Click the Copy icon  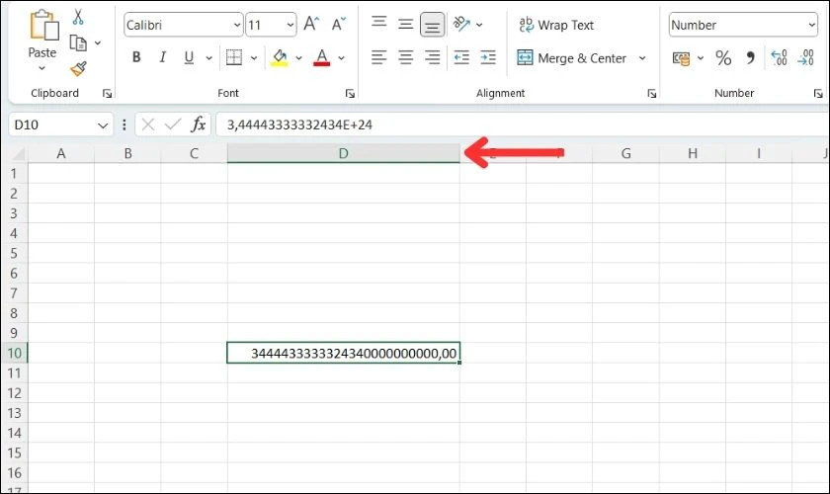78,42
